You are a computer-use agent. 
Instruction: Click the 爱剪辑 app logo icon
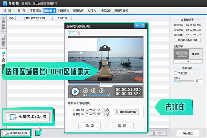coord(5,3)
